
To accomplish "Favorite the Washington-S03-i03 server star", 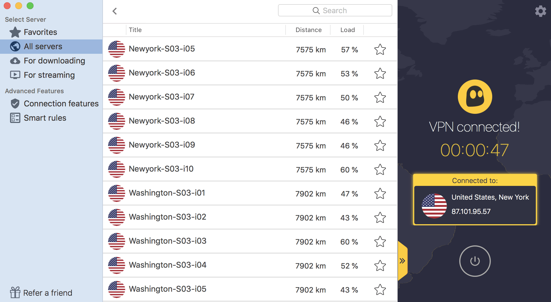I will tap(380, 242).
